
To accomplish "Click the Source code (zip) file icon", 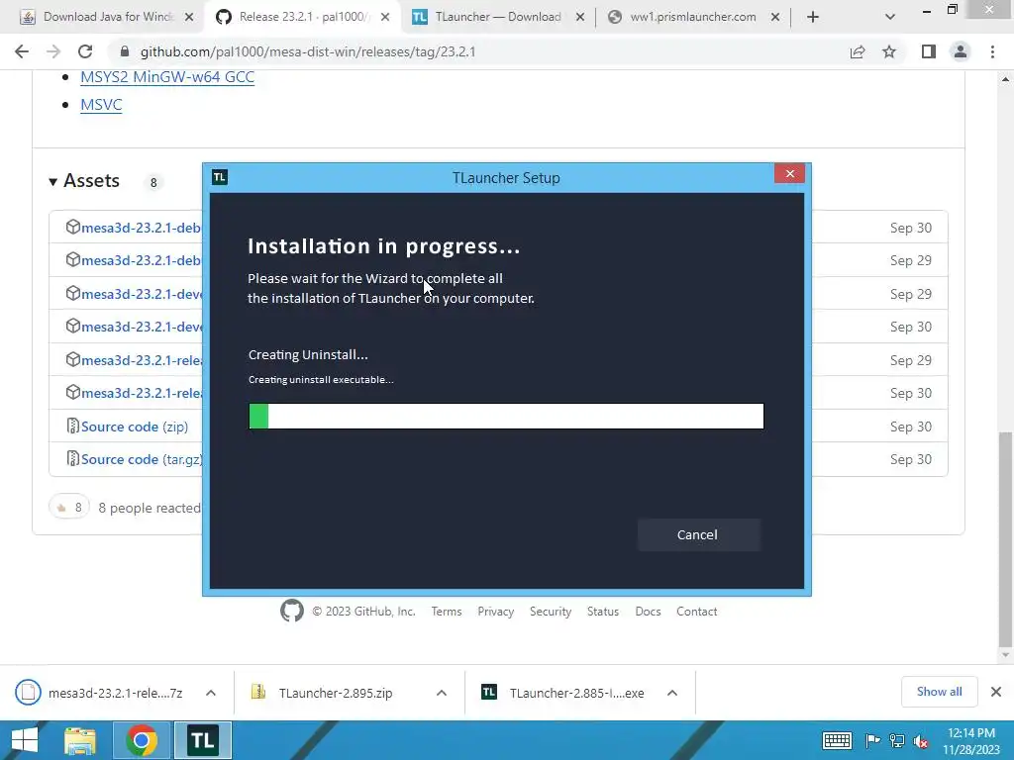I will click(x=73, y=426).
